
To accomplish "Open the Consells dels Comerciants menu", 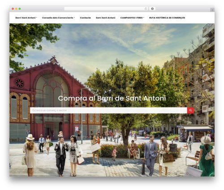I will pyautogui.click(x=58, y=18).
